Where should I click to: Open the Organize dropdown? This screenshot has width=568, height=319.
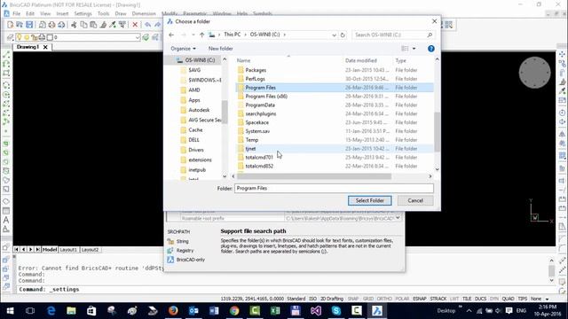[184, 49]
